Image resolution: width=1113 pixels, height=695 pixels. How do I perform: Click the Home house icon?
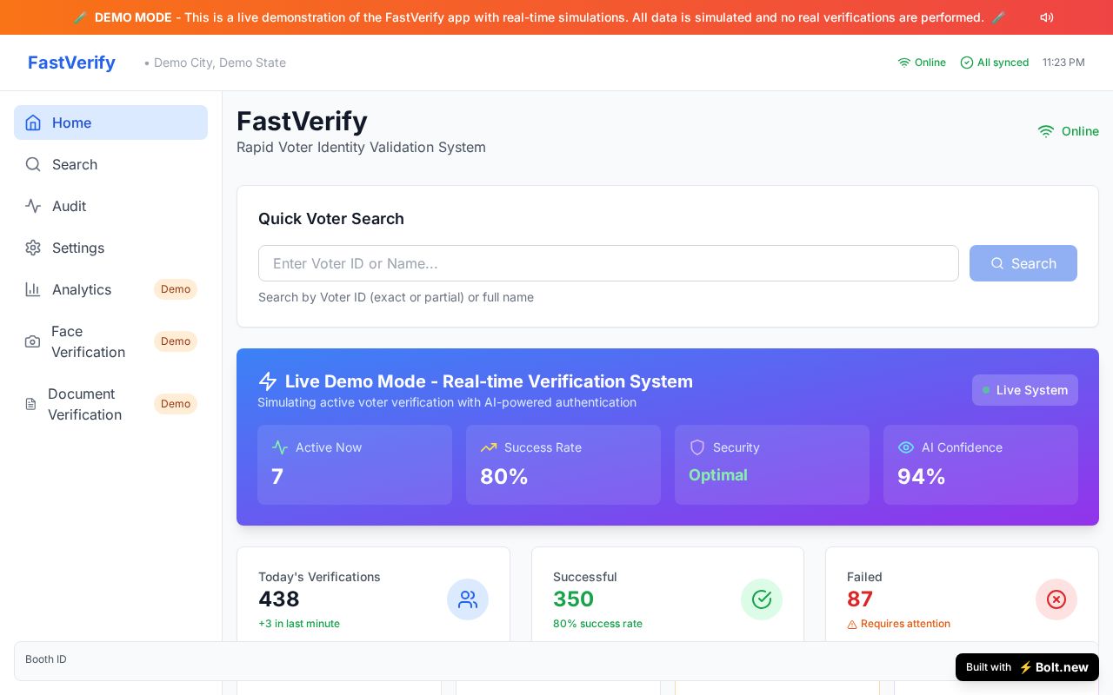coord(33,122)
